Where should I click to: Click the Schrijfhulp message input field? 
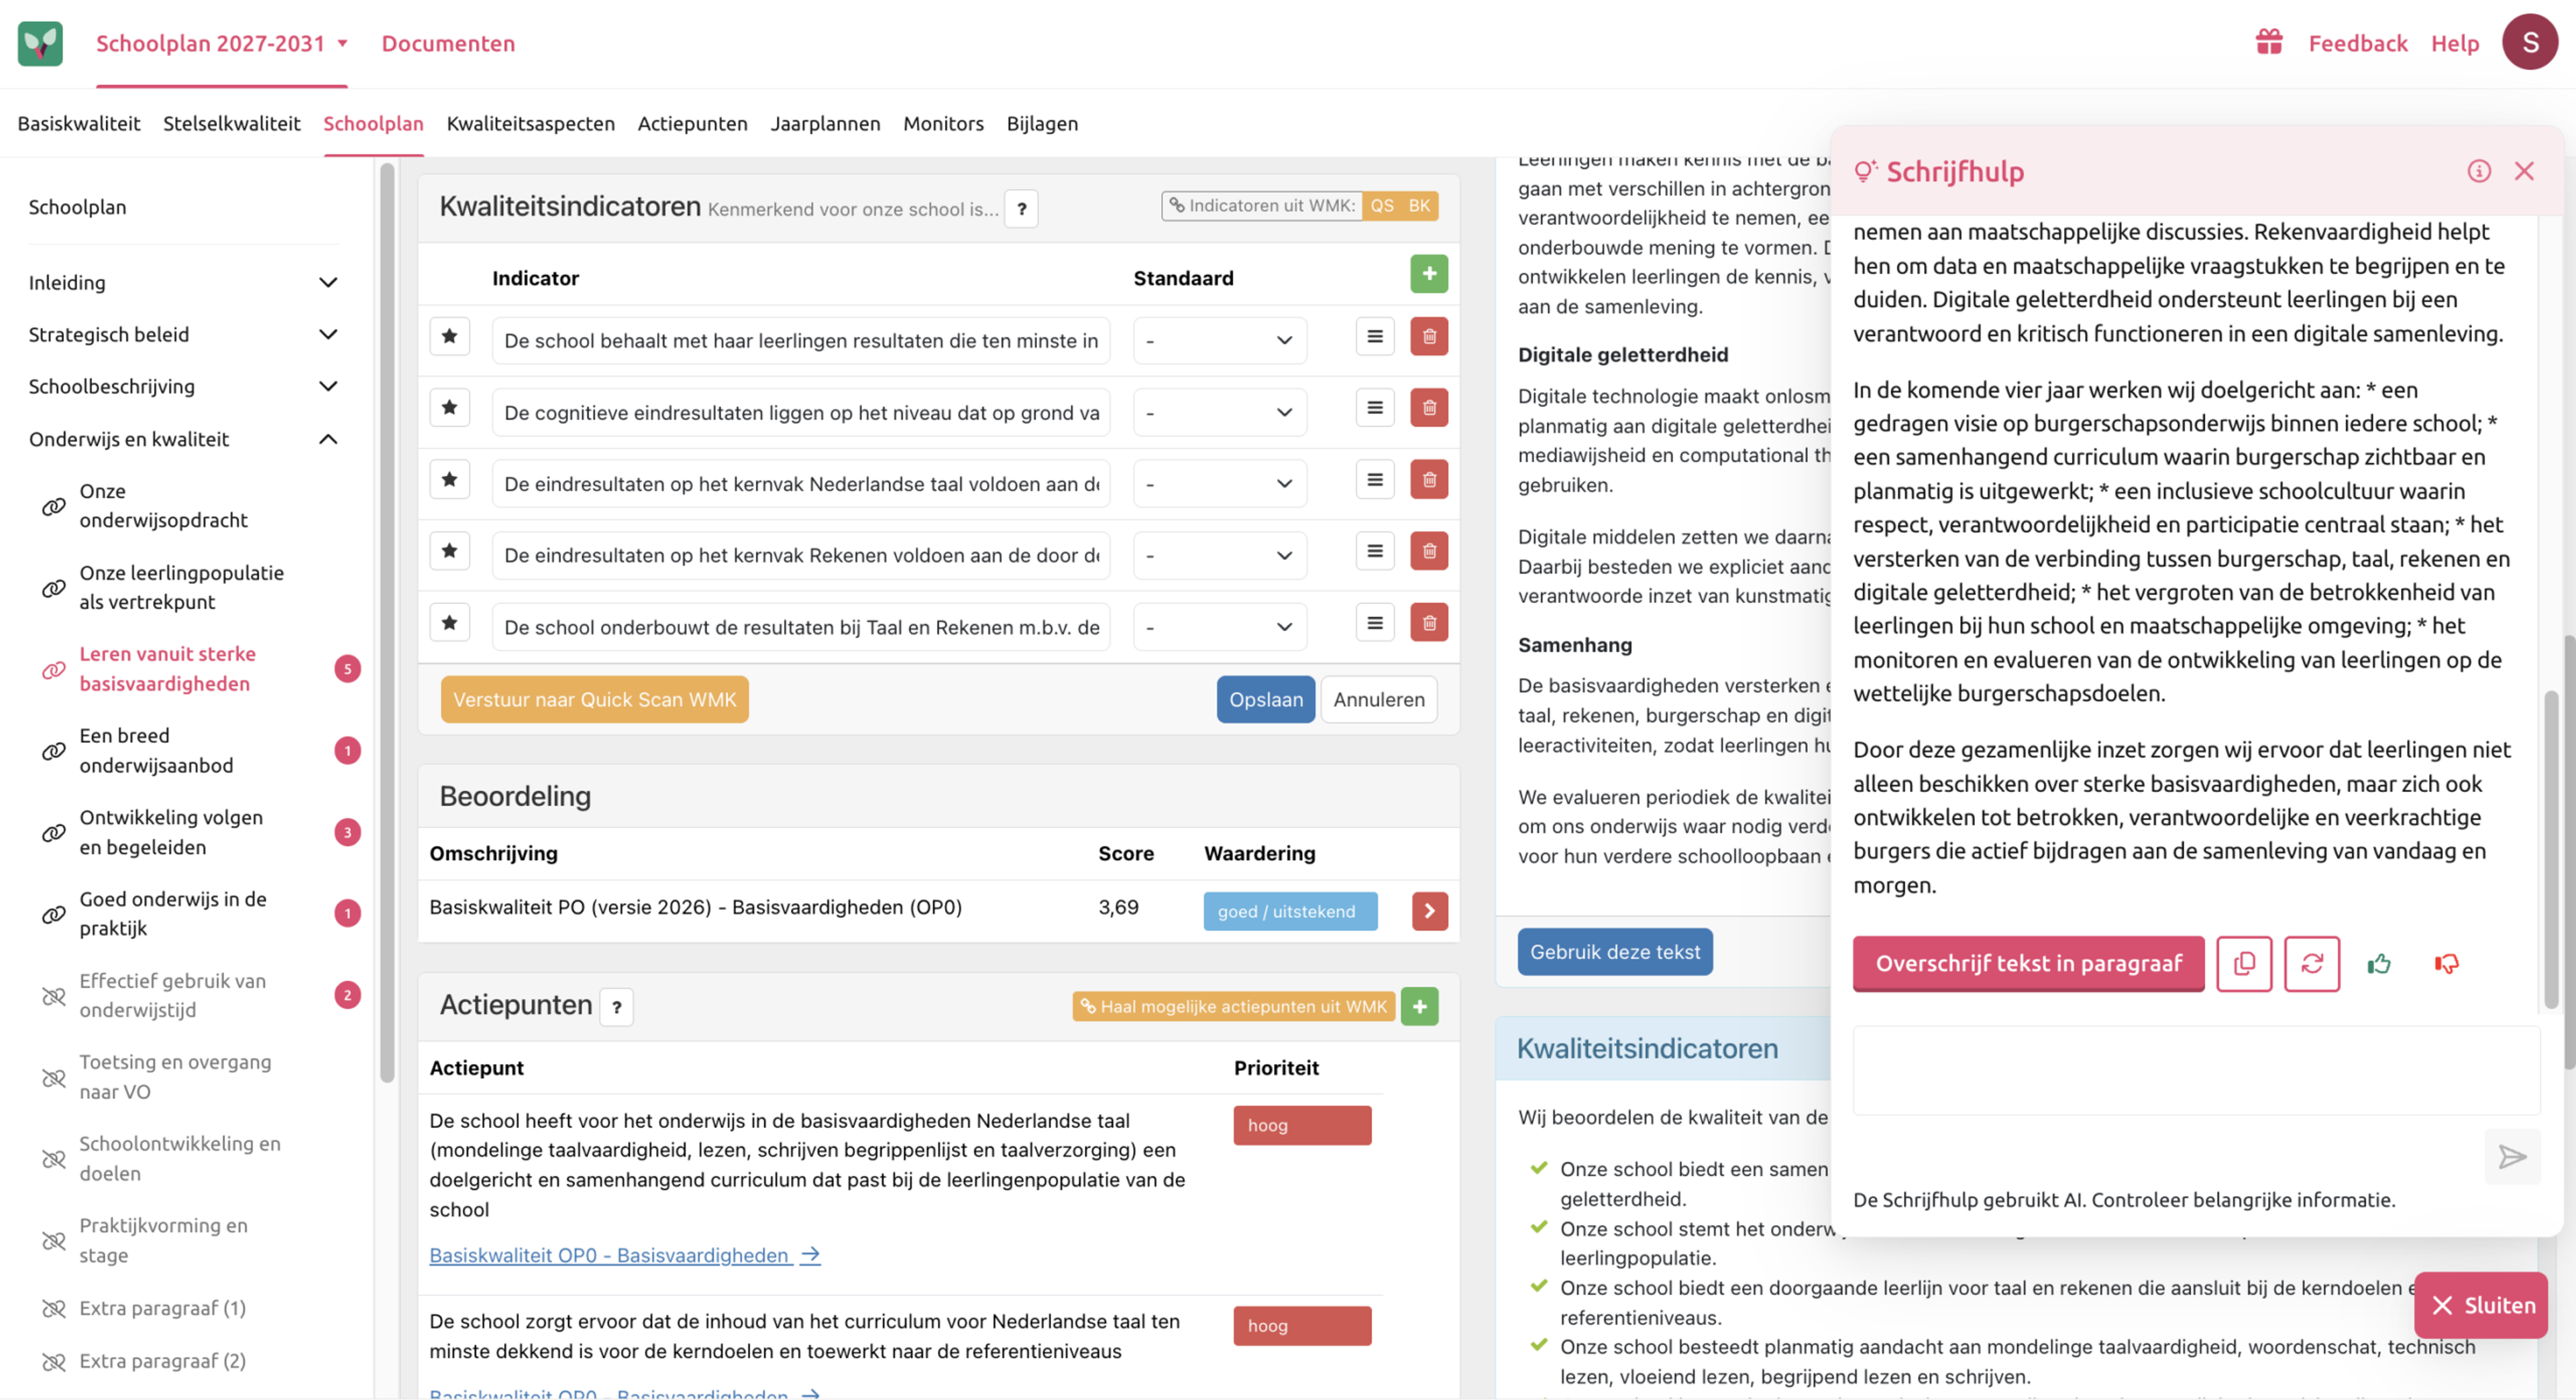(x=2196, y=1070)
